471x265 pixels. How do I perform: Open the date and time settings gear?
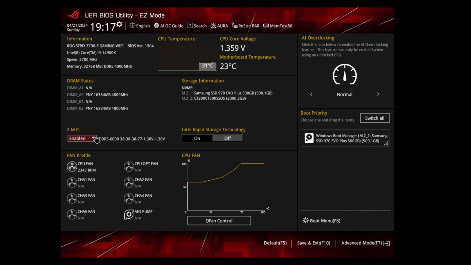tap(119, 24)
